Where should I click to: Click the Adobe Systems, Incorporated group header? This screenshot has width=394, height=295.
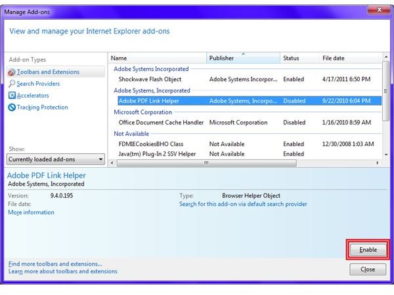coord(152,90)
